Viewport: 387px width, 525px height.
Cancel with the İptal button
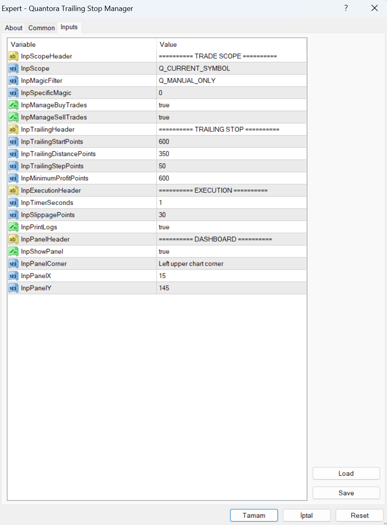(x=306, y=515)
